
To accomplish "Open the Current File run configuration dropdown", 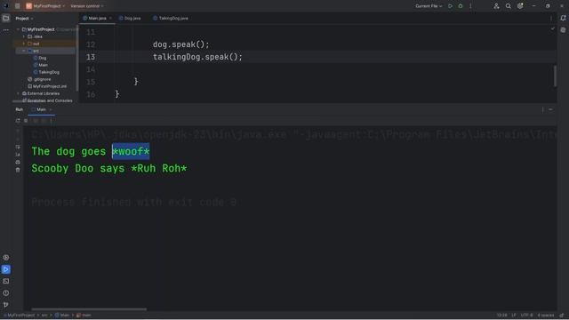I will pyautogui.click(x=429, y=6).
